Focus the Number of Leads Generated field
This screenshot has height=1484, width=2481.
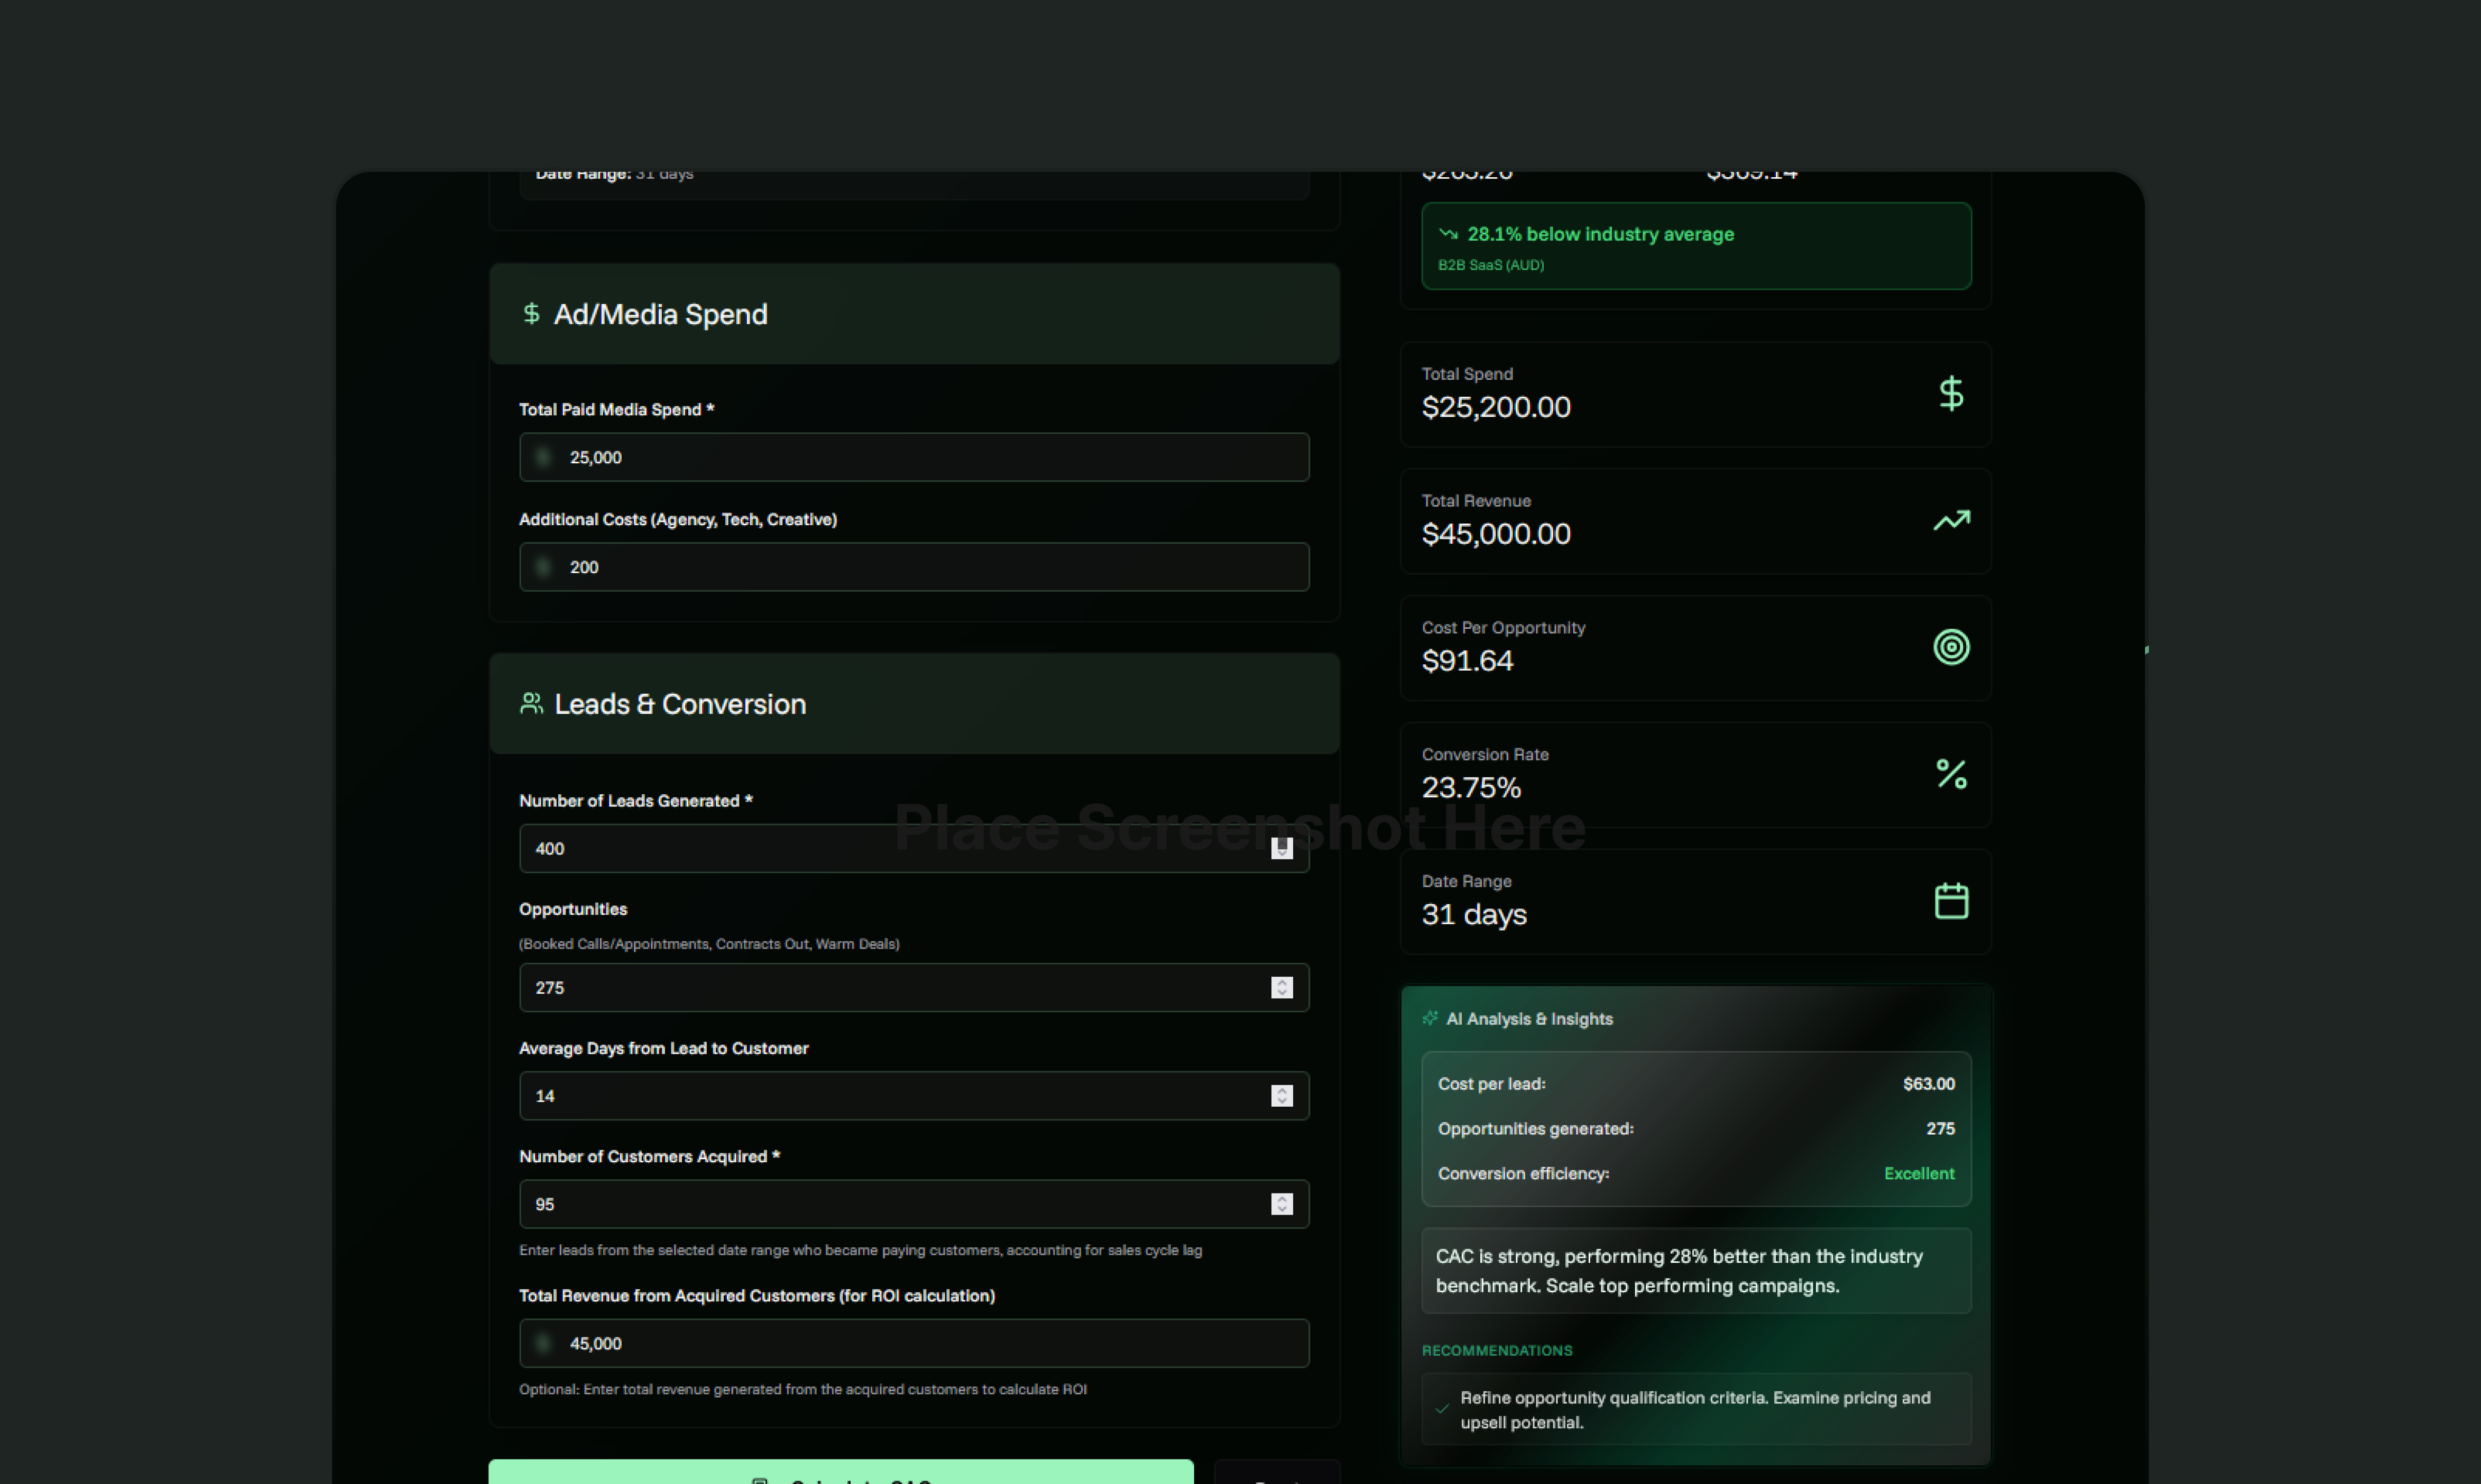[914, 848]
